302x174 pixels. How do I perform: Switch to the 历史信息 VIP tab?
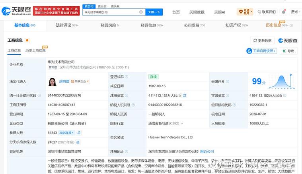click(x=277, y=25)
